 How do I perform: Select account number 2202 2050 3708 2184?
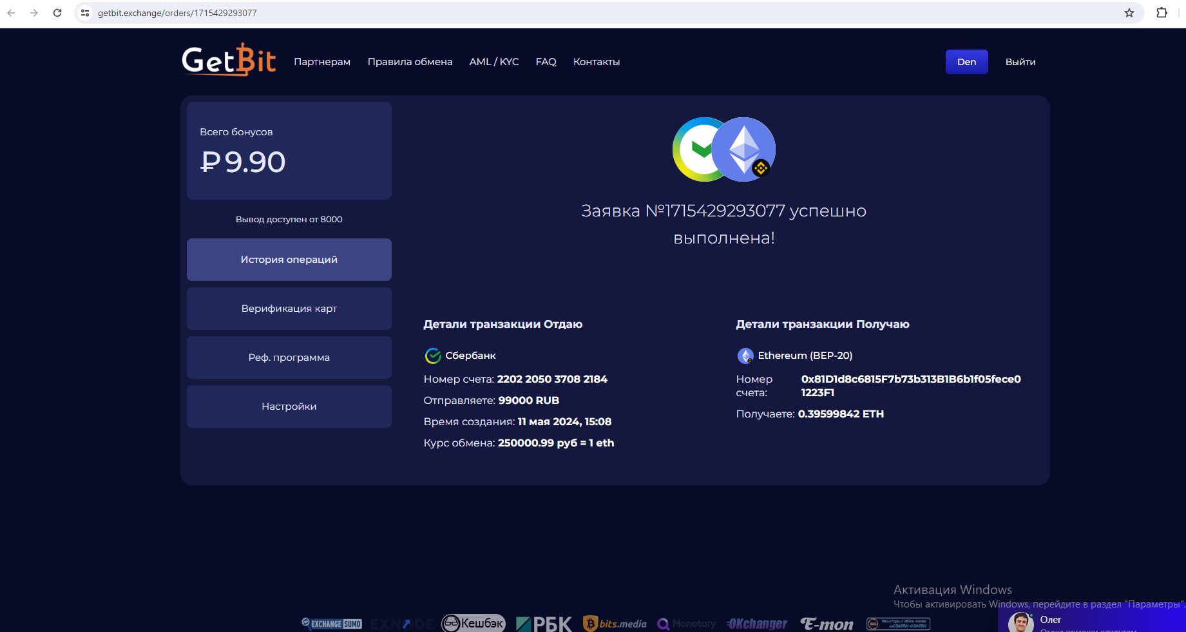pyautogui.click(x=552, y=379)
